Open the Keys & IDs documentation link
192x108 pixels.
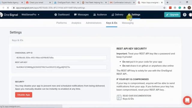pyautogui.click(x=128, y=99)
